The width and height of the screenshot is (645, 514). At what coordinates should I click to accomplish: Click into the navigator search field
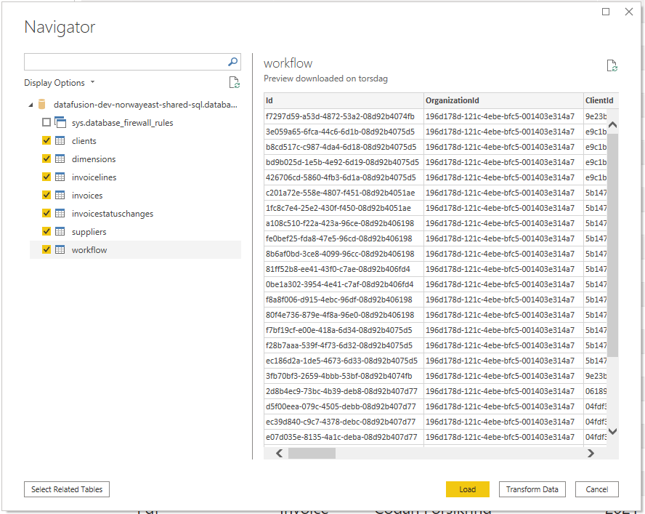pyautogui.click(x=123, y=62)
